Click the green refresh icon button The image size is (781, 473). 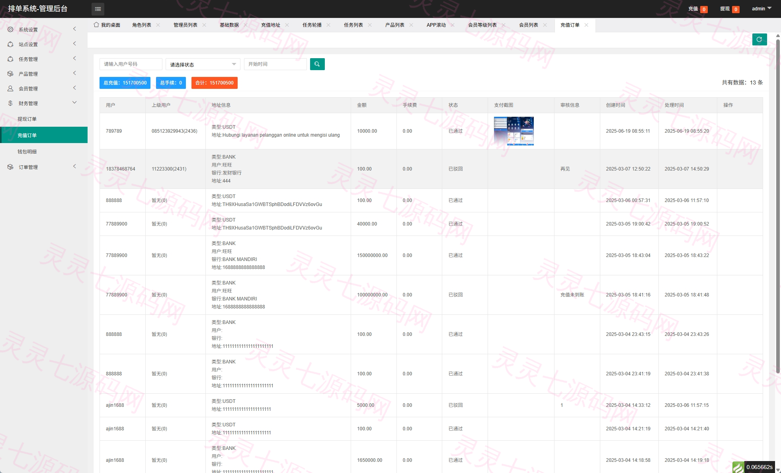(x=760, y=39)
